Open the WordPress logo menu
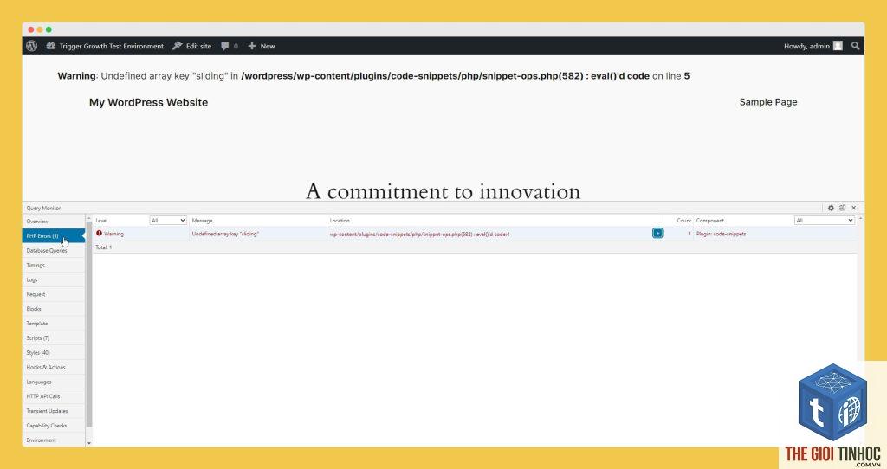 pyautogui.click(x=32, y=46)
